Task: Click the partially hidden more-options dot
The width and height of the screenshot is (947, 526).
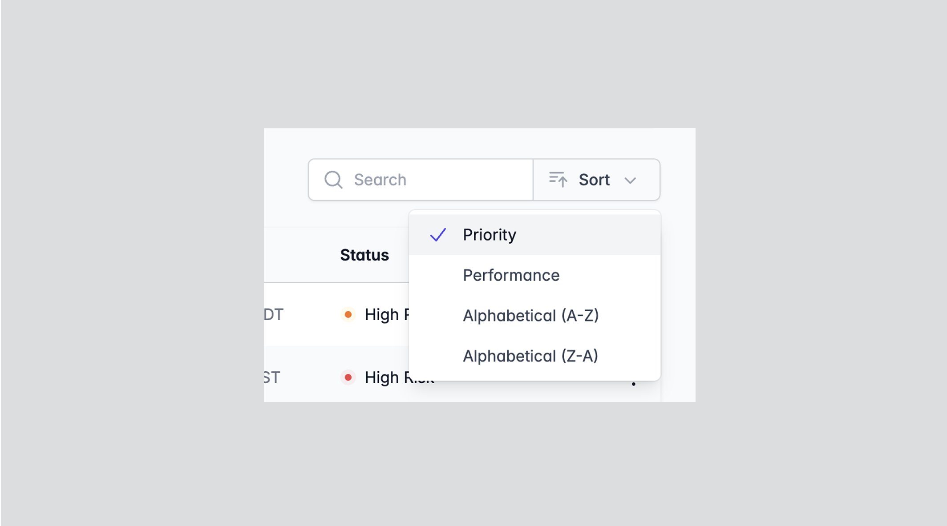Action: (x=634, y=384)
